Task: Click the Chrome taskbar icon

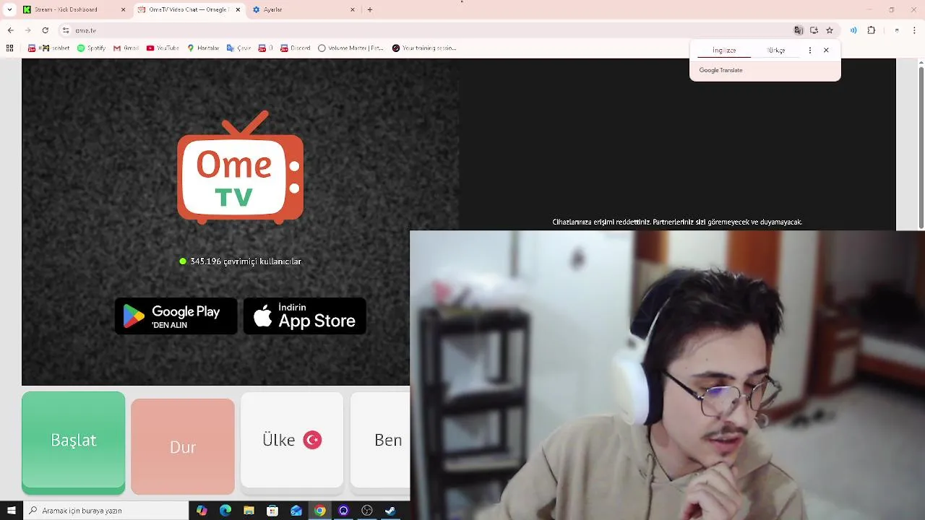Action: (x=319, y=511)
